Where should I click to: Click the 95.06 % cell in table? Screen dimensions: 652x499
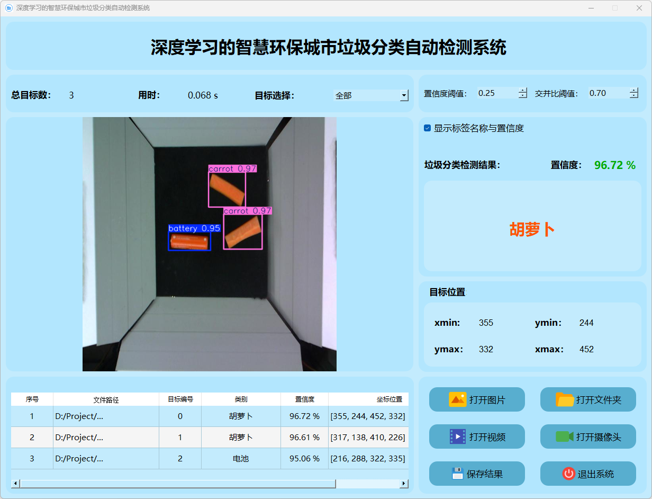coord(304,459)
